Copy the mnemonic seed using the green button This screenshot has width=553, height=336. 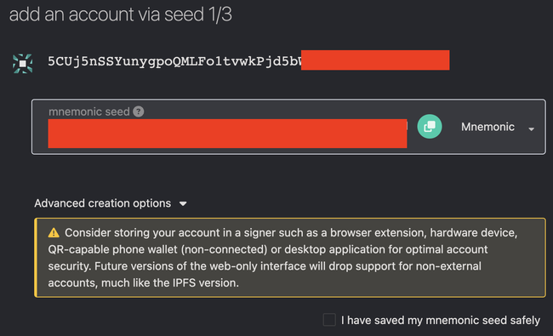click(429, 127)
